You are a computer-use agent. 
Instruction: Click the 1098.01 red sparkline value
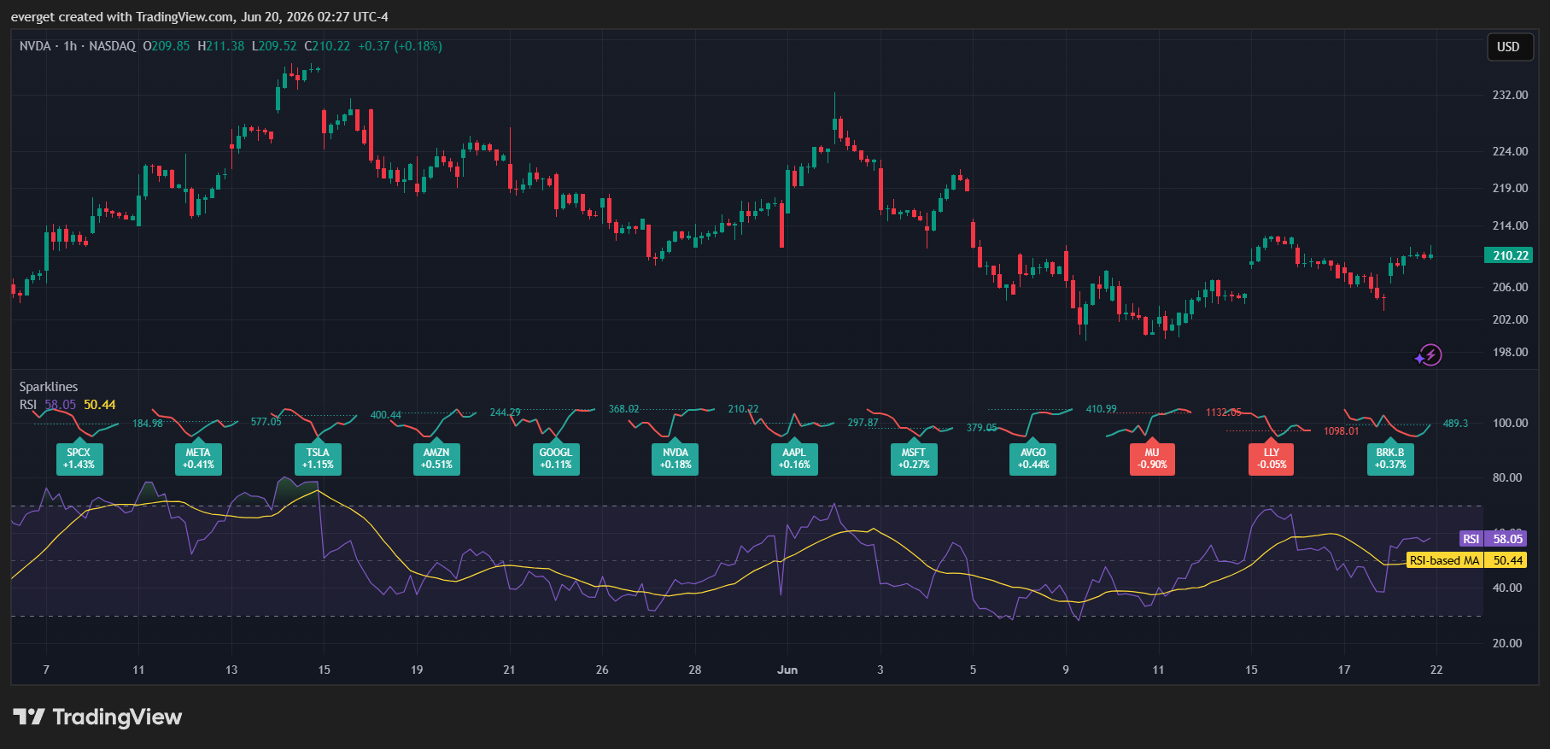point(1342,431)
